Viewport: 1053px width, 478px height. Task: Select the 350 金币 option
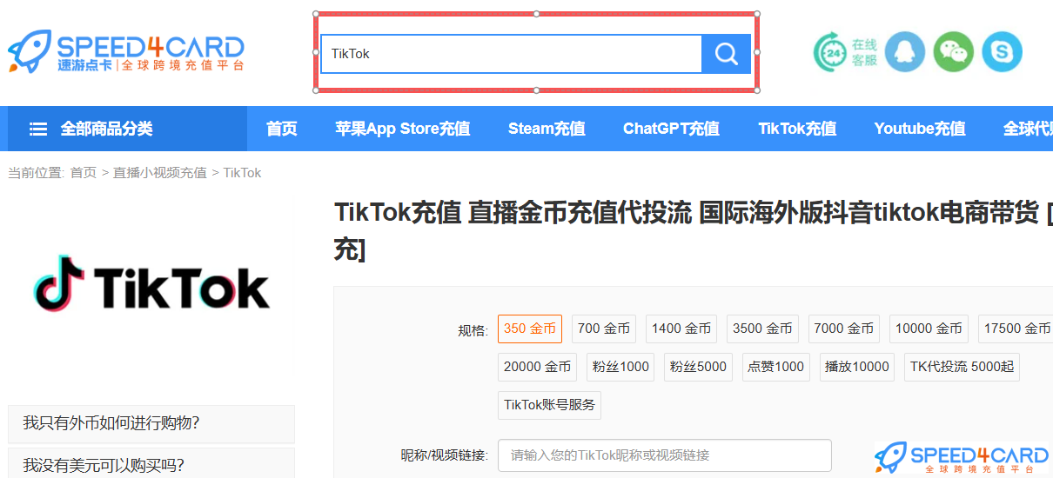[530, 329]
